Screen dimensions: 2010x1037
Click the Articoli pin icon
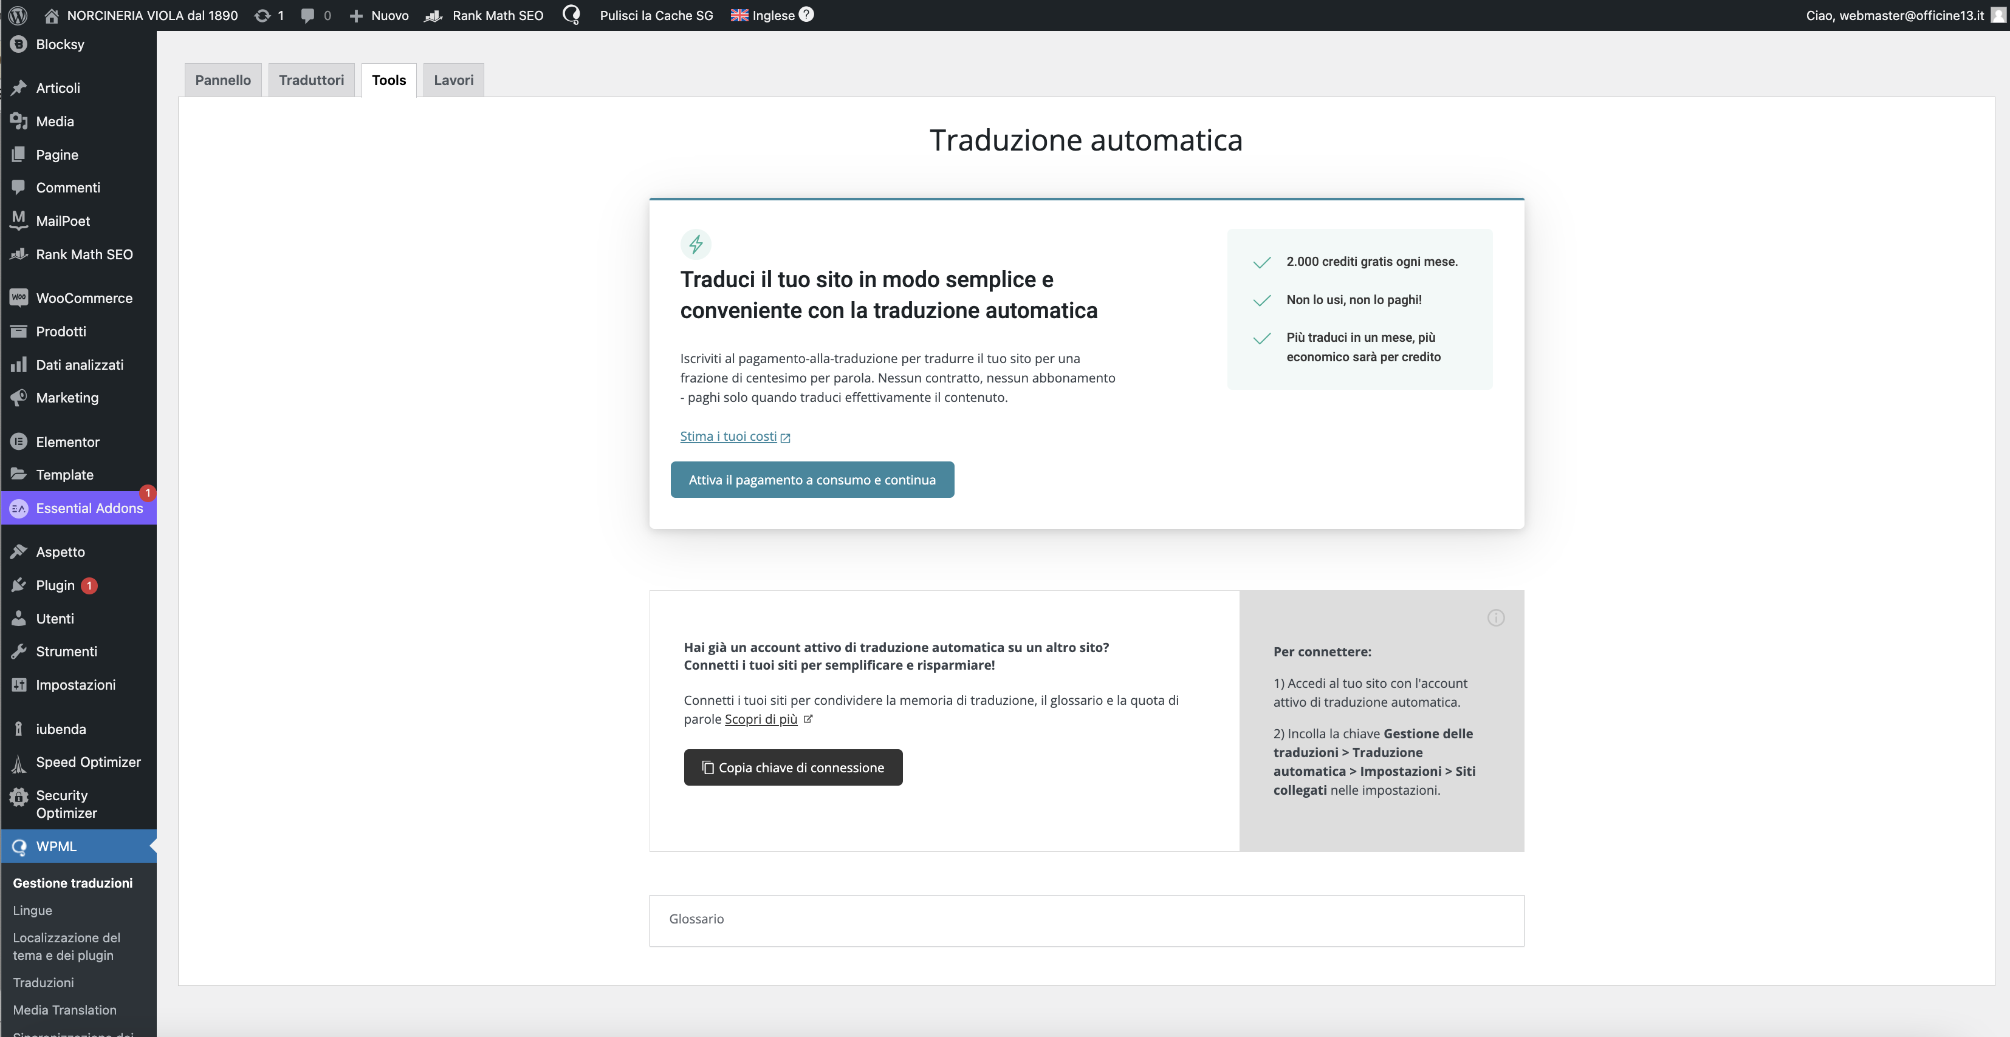point(19,88)
